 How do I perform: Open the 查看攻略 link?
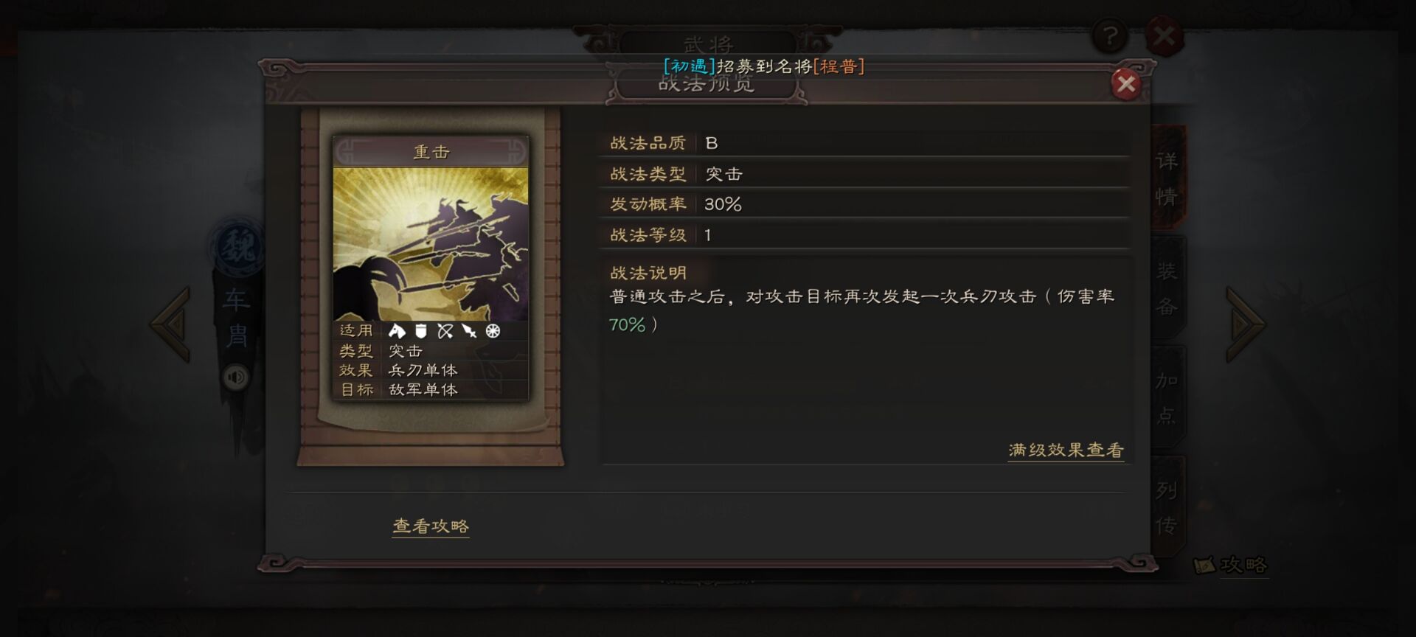click(431, 526)
